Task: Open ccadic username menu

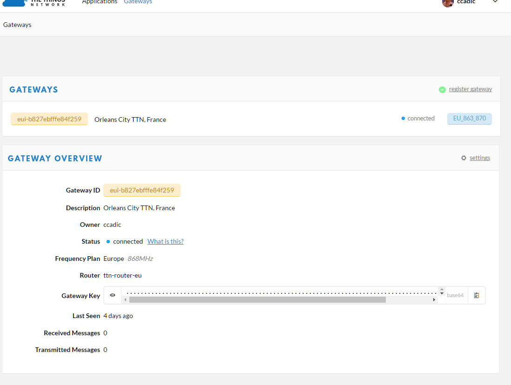Action: click(x=466, y=2)
